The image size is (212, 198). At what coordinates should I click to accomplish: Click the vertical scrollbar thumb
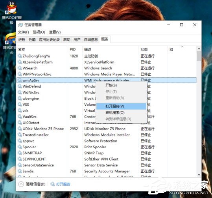point(199,56)
